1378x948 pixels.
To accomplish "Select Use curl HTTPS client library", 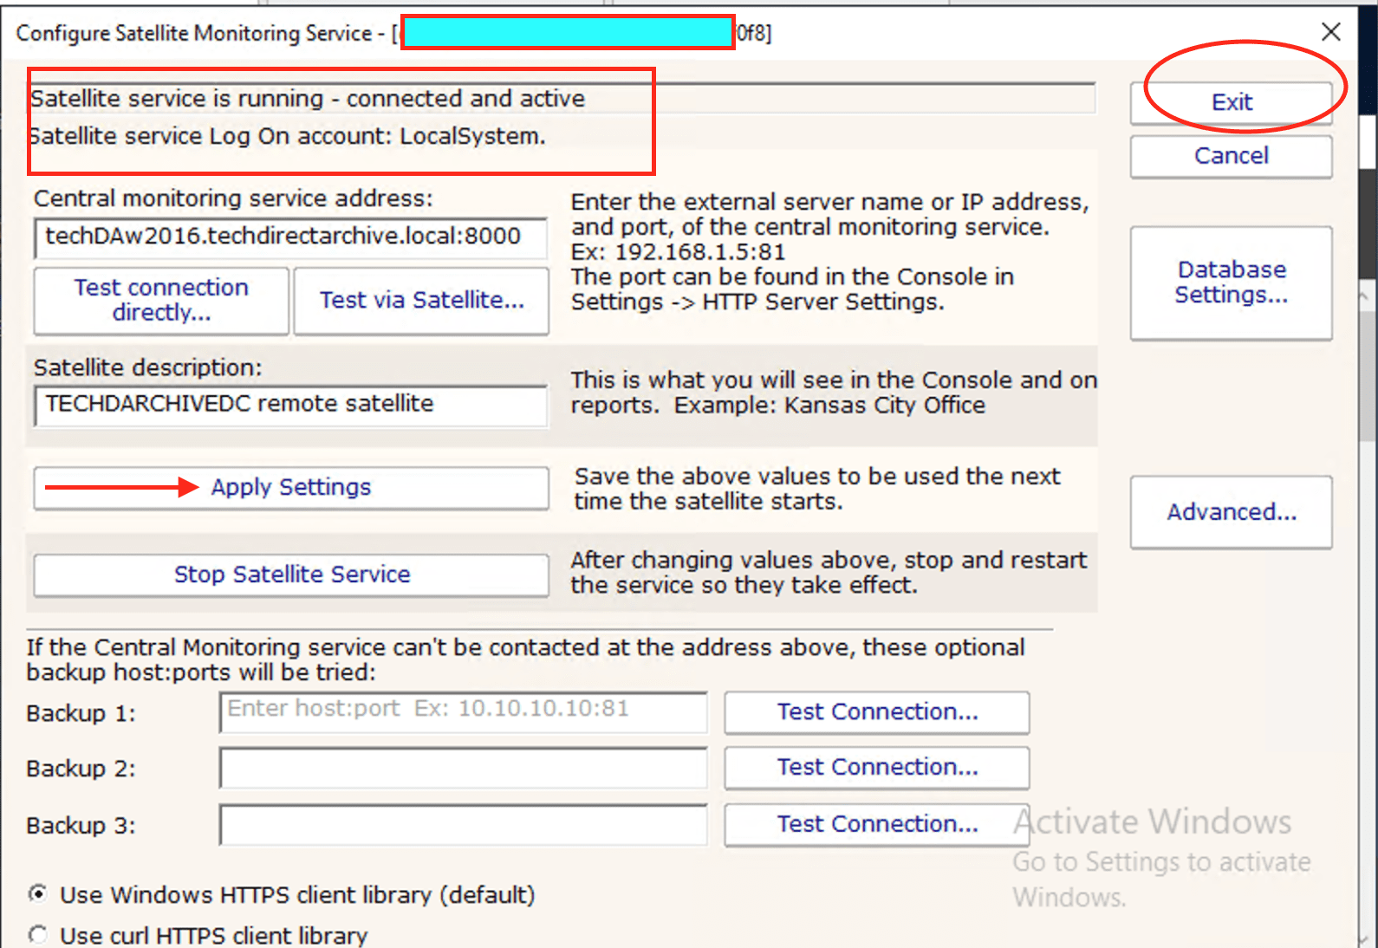I will (38, 935).
